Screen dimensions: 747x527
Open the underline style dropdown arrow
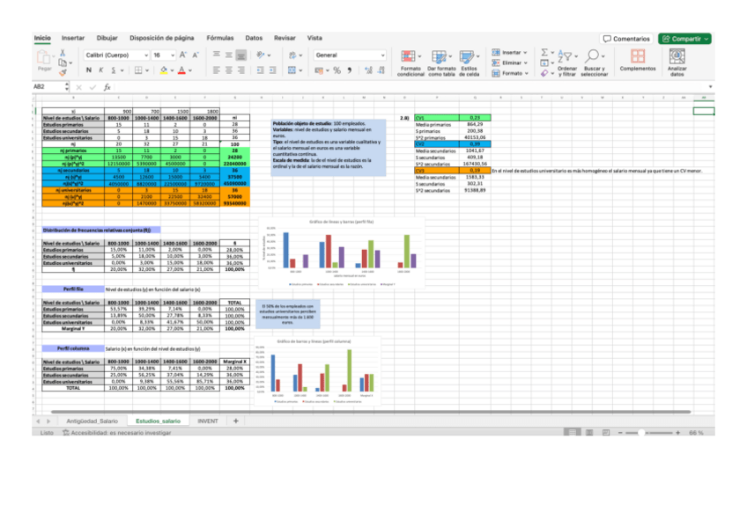(x=122, y=70)
